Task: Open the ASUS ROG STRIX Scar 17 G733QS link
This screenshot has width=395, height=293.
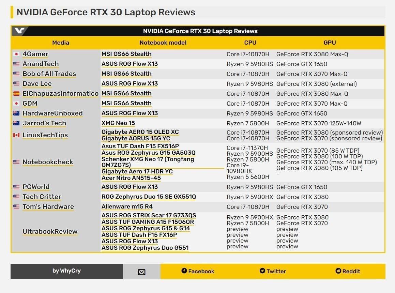Action: click(149, 216)
